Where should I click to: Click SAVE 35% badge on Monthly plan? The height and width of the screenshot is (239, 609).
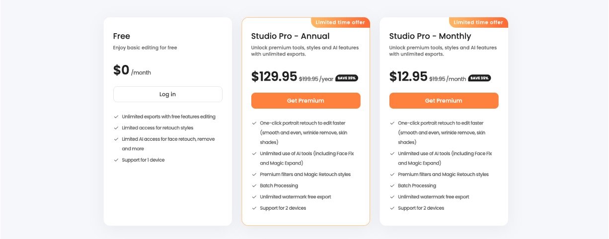tap(480, 78)
